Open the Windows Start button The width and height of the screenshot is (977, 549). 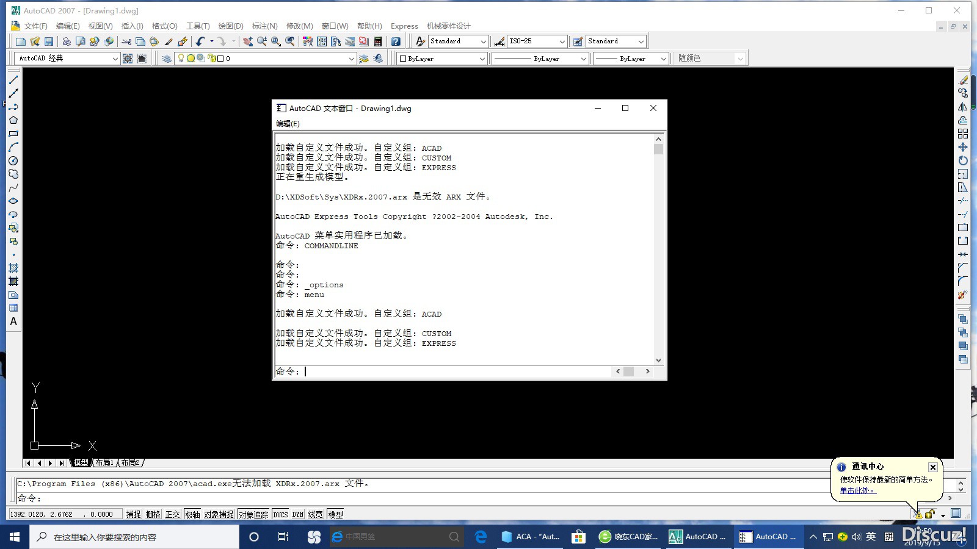pos(15,537)
